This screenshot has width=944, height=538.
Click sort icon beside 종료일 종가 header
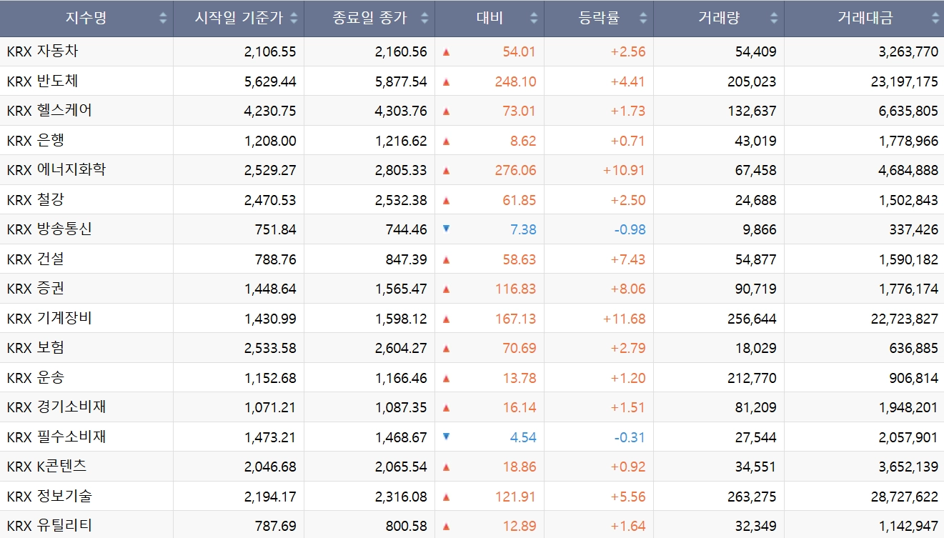click(x=424, y=19)
